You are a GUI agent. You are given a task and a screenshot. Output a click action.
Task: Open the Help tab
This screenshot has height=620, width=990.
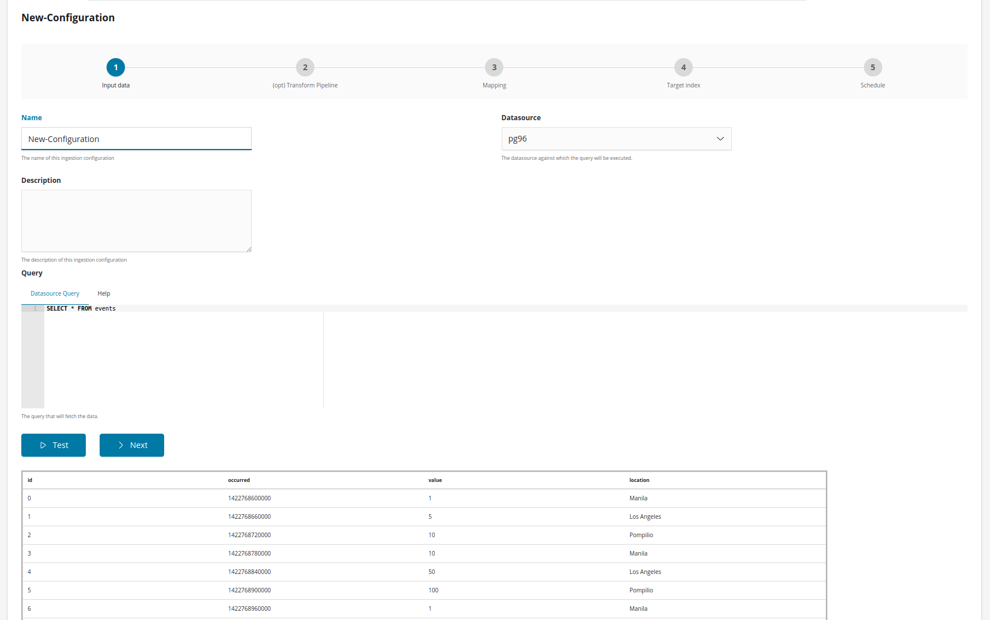point(104,293)
